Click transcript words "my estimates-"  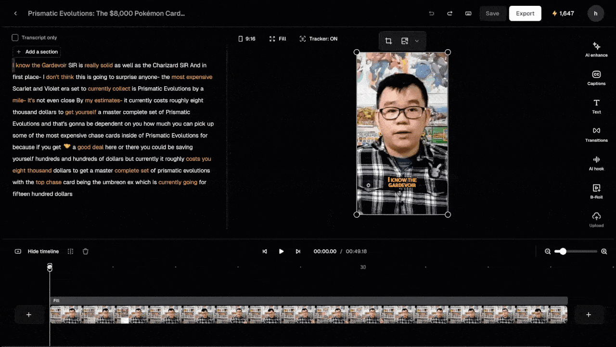103,100
